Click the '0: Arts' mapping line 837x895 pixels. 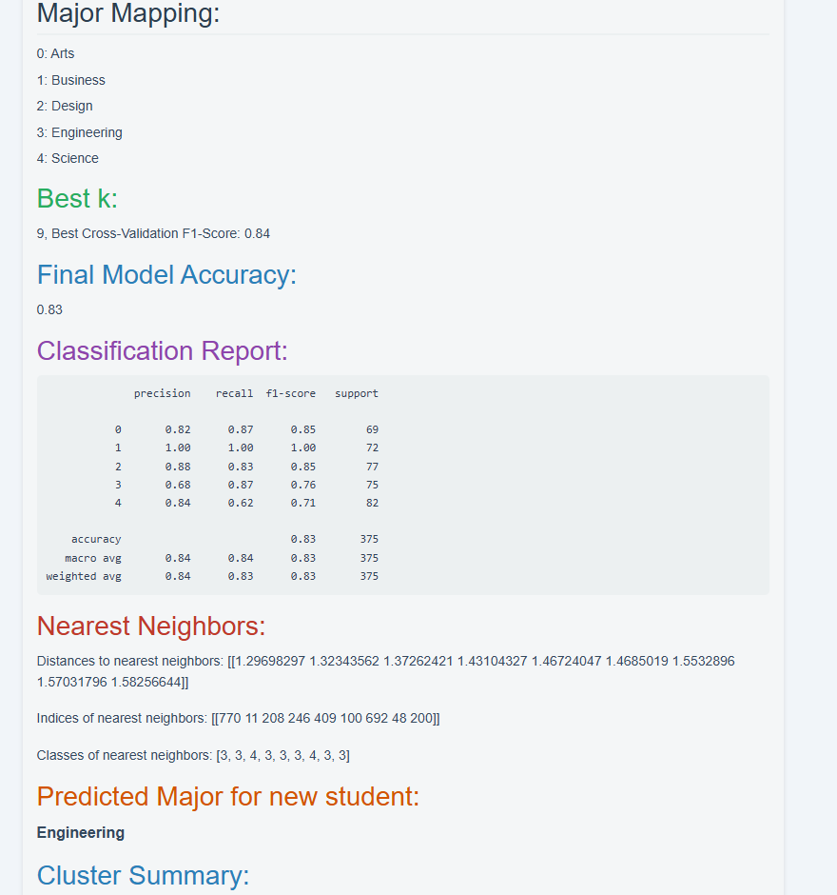(55, 53)
